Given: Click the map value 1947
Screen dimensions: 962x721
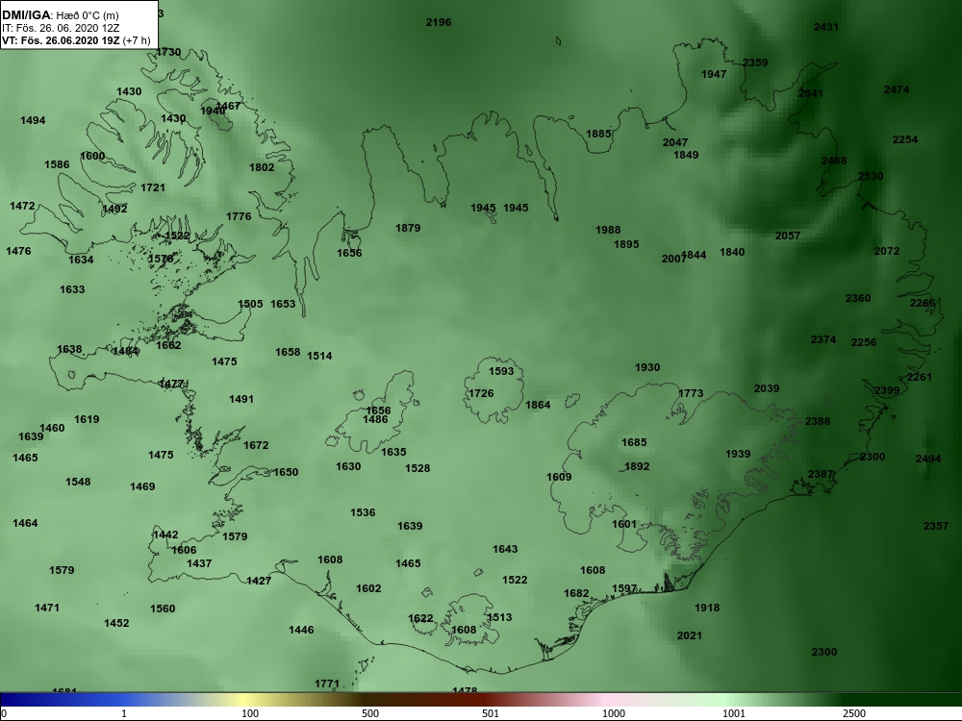Looking at the screenshot, I should point(714,74).
